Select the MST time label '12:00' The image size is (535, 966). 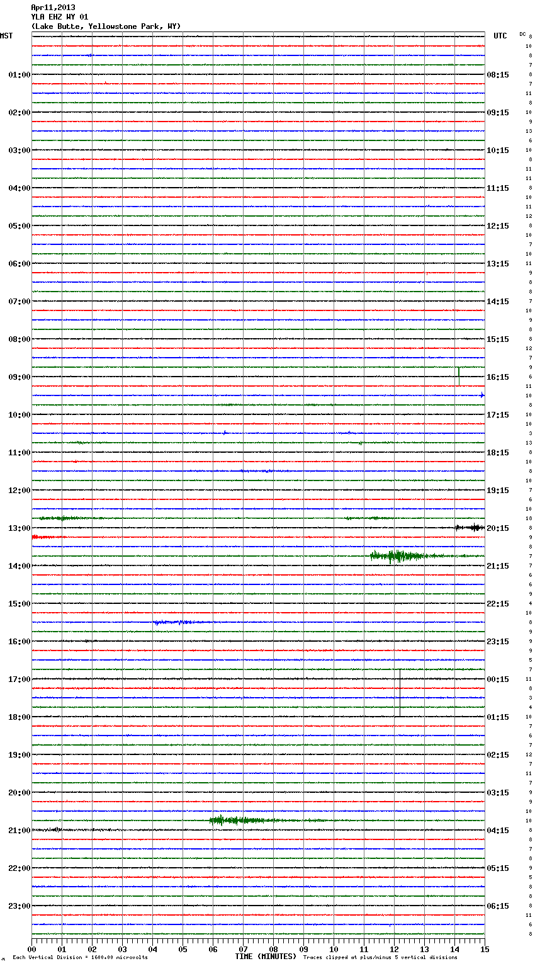pos(20,491)
